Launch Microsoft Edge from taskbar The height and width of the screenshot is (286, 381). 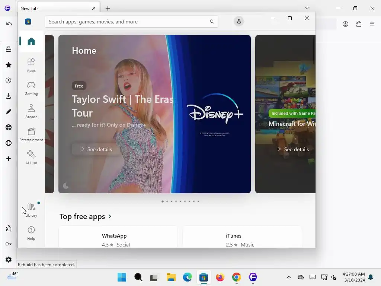(x=188, y=277)
